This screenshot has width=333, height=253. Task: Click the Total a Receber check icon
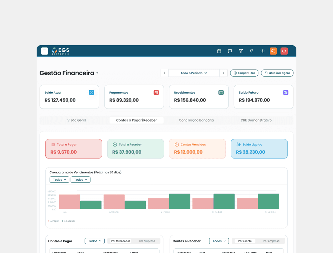coord(115,144)
